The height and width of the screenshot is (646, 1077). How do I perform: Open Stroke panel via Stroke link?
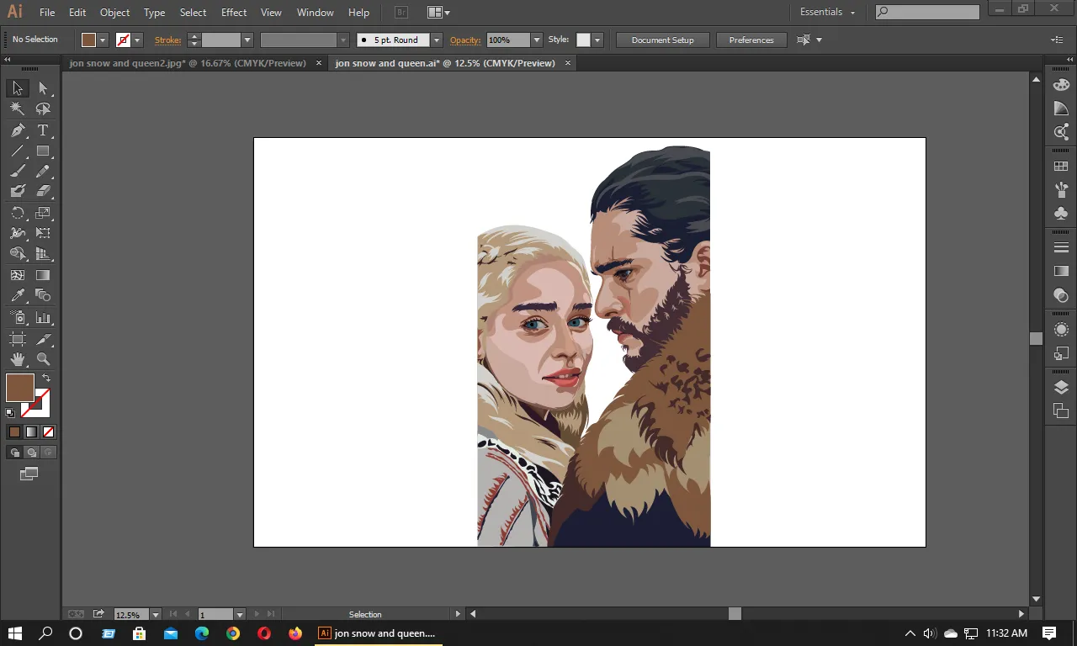(168, 40)
